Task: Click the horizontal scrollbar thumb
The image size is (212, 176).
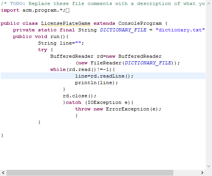Action: point(90,173)
